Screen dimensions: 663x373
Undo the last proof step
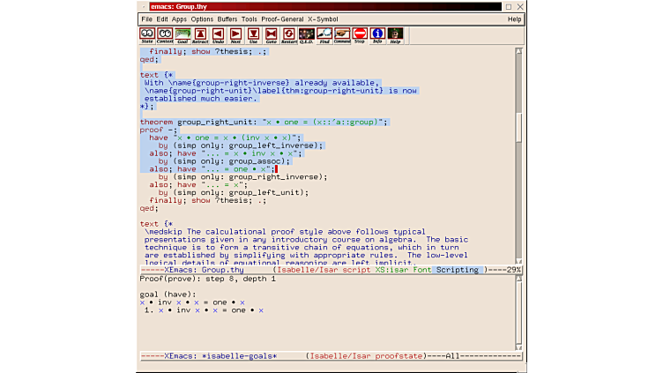[x=218, y=34]
